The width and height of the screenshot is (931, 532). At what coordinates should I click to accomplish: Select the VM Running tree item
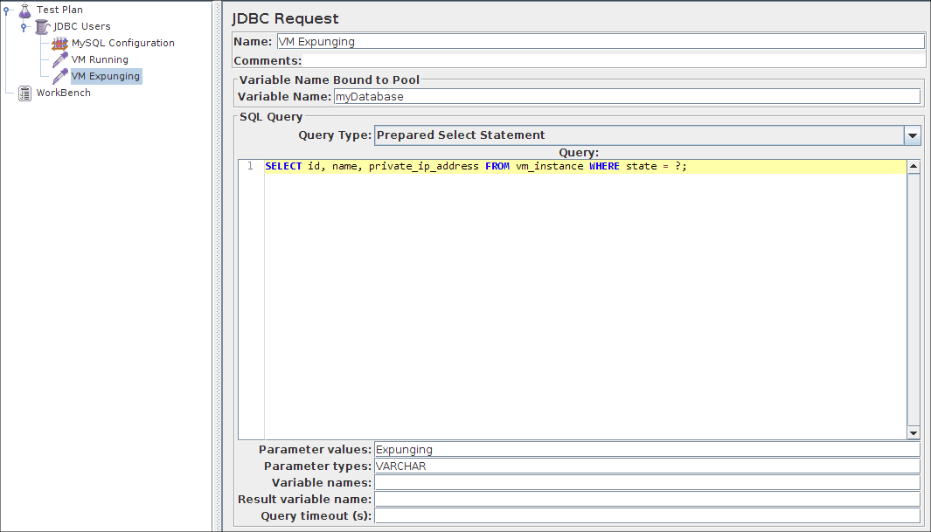tap(100, 59)
